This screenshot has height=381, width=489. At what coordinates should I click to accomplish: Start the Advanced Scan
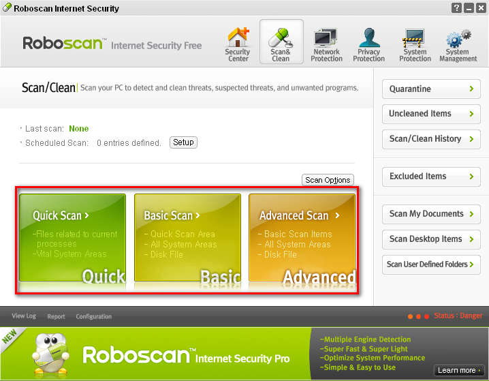(x=302, y=238)
